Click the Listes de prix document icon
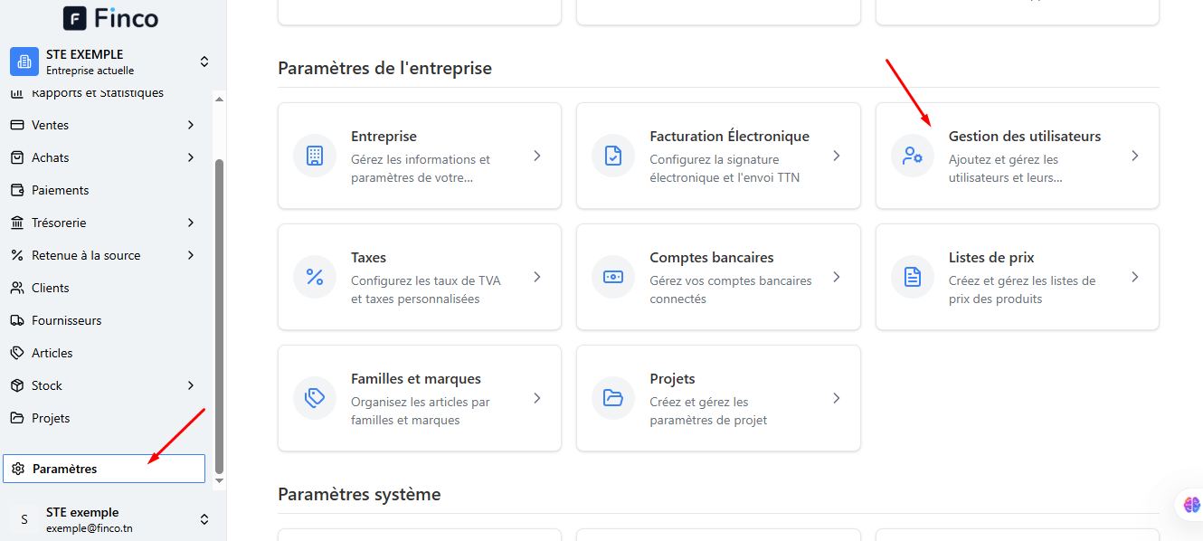1203x541 pixels. point(913,277)
